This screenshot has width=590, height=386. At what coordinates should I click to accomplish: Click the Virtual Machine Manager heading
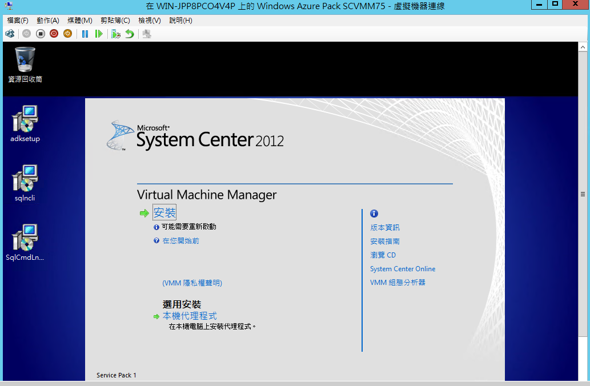pos(207,195)
